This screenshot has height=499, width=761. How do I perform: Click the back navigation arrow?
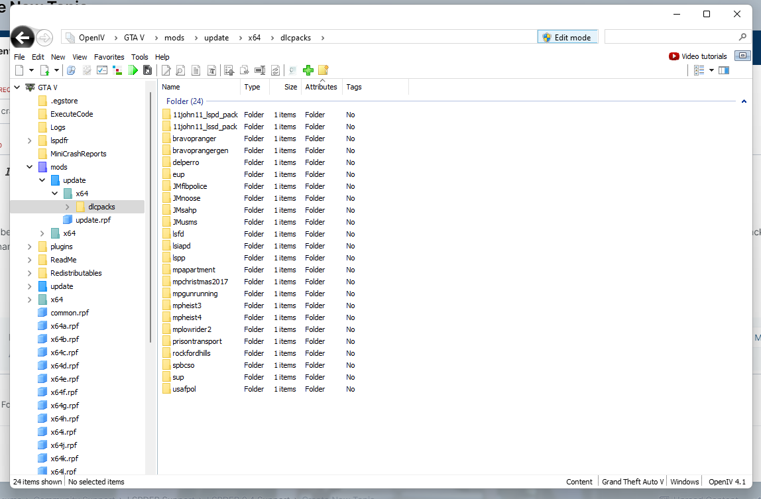[23, 38]
